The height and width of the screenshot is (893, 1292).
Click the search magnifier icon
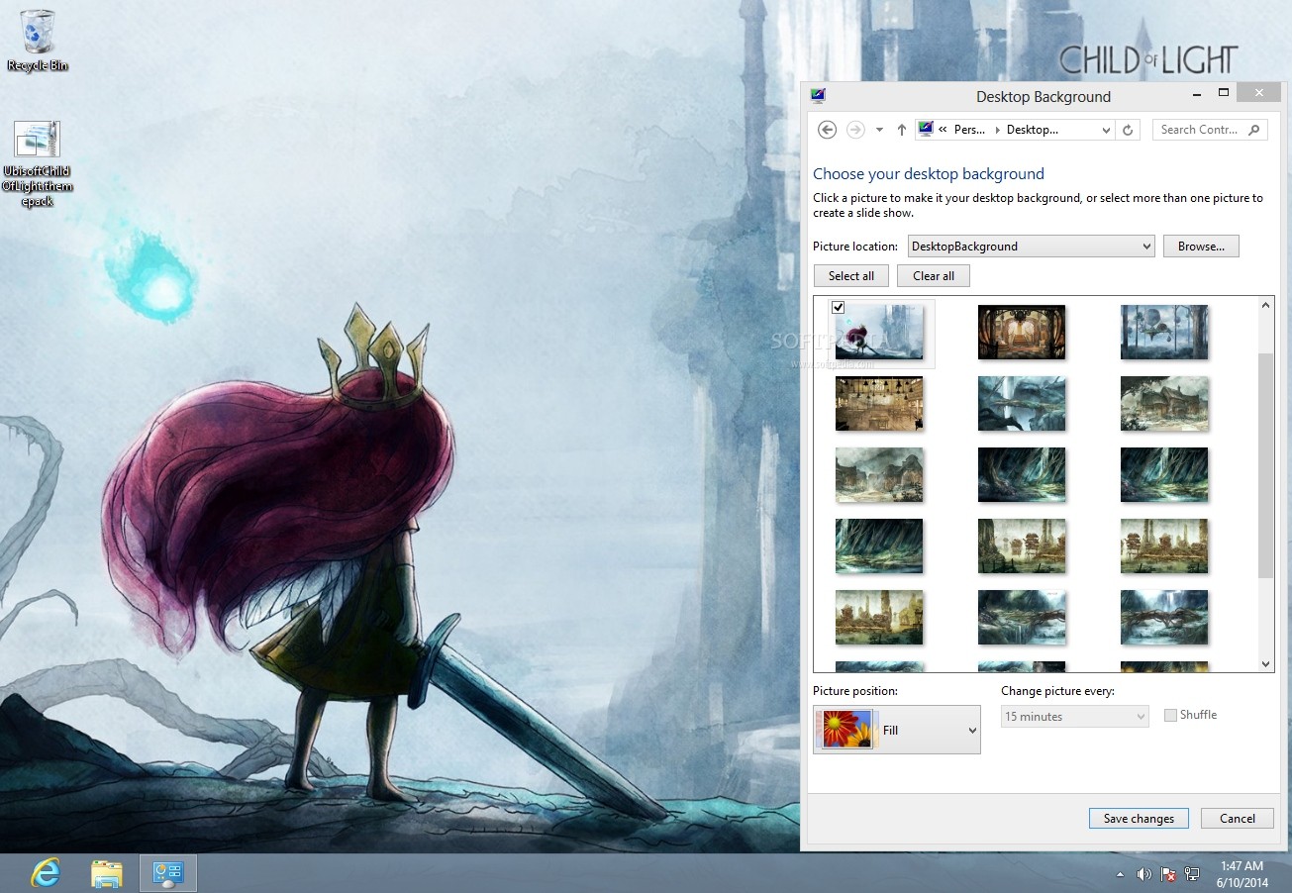click(1254, 130)
